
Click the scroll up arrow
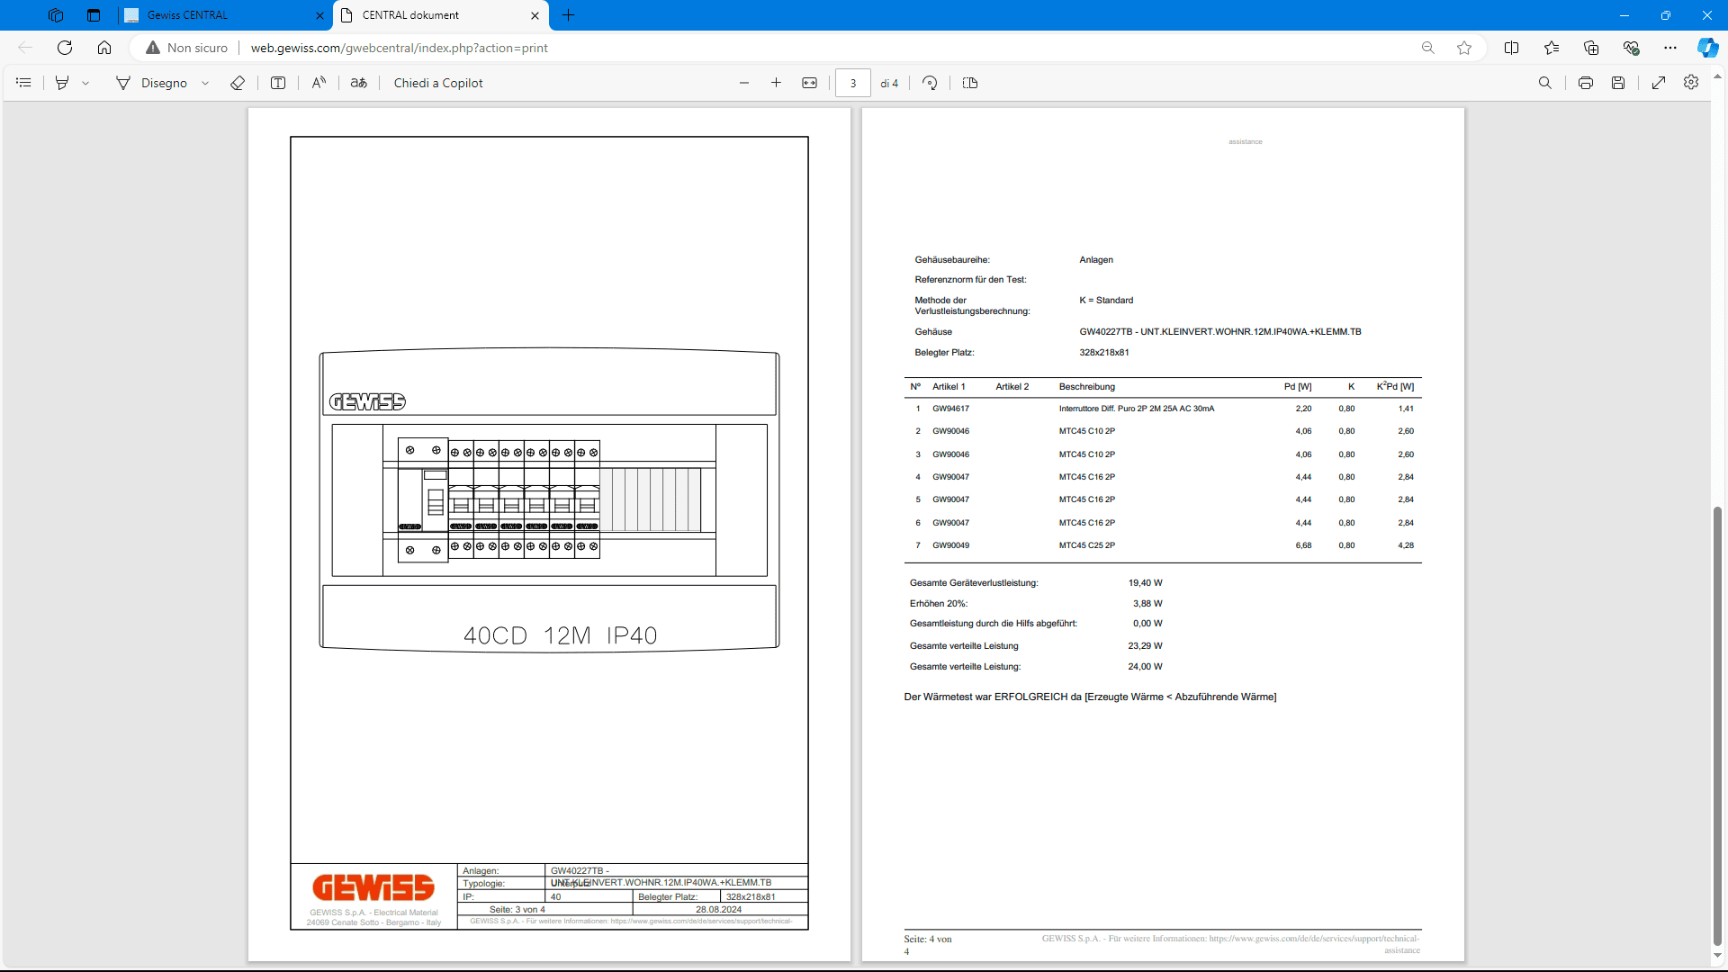[1717, 77]
